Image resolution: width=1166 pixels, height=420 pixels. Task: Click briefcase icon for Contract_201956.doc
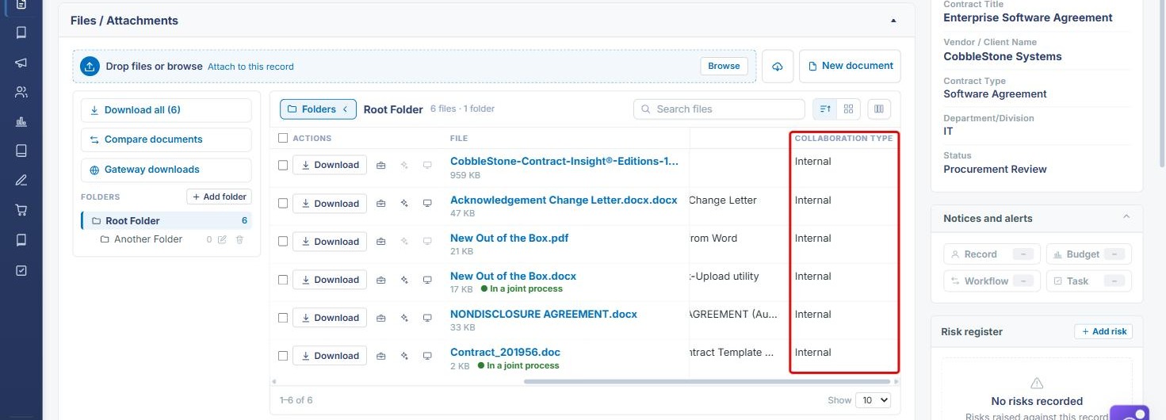(380, 356)
